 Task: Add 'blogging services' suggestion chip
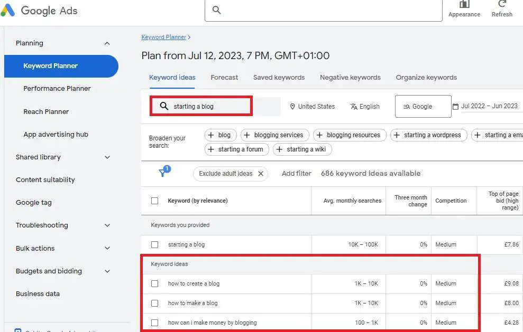pyautogui.click(x=275, y=135)
